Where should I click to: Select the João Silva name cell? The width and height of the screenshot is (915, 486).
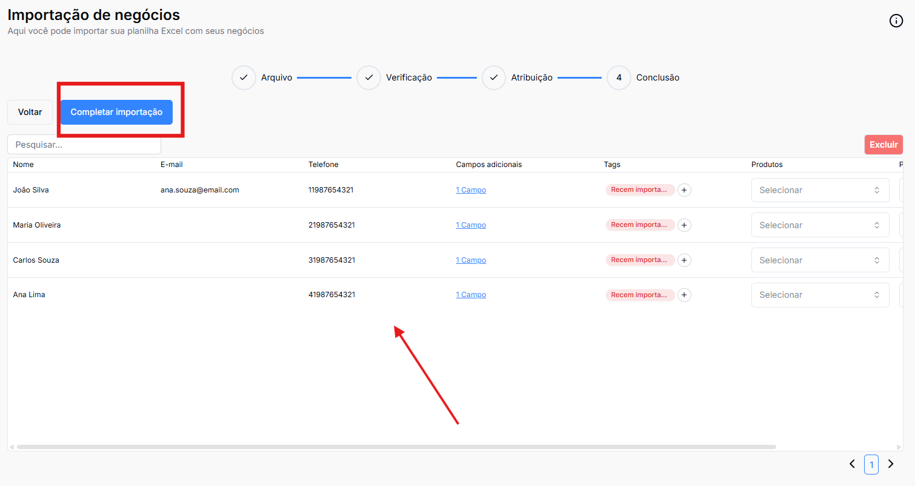(x=31, y=190)
